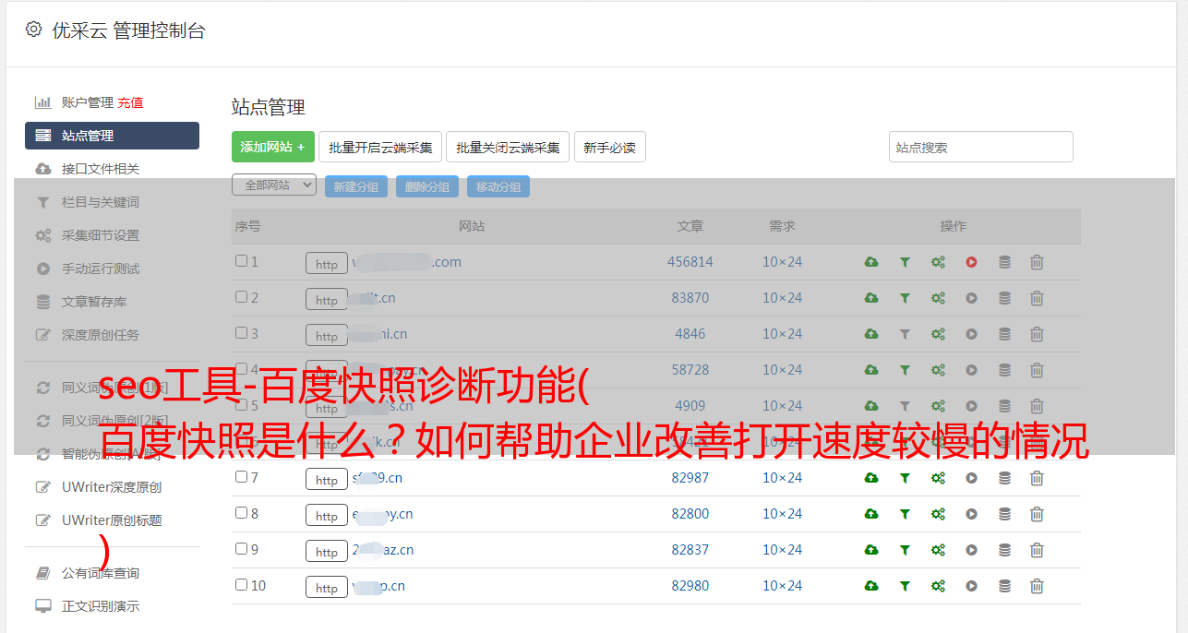
Task: Click the red 充值 link
Action: 130,102
